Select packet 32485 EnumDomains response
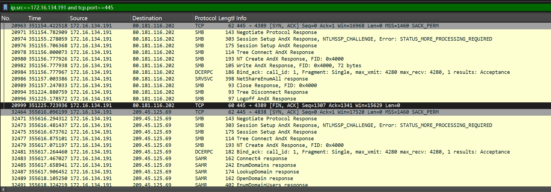The width and height of the screenshot is (551, 192). point(275,165)
